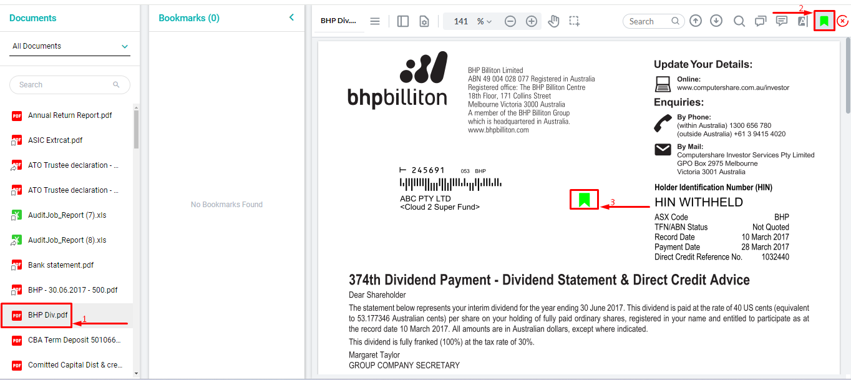Click the Documents panel heading
This screenshot has width=851, height=380.
[33, 18]
